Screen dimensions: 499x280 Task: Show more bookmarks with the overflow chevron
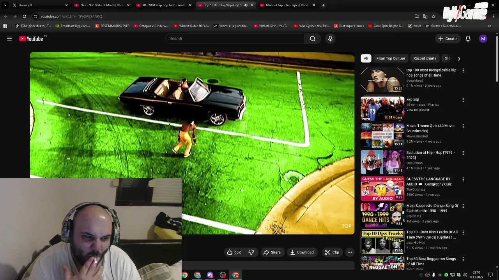(490, 26)
